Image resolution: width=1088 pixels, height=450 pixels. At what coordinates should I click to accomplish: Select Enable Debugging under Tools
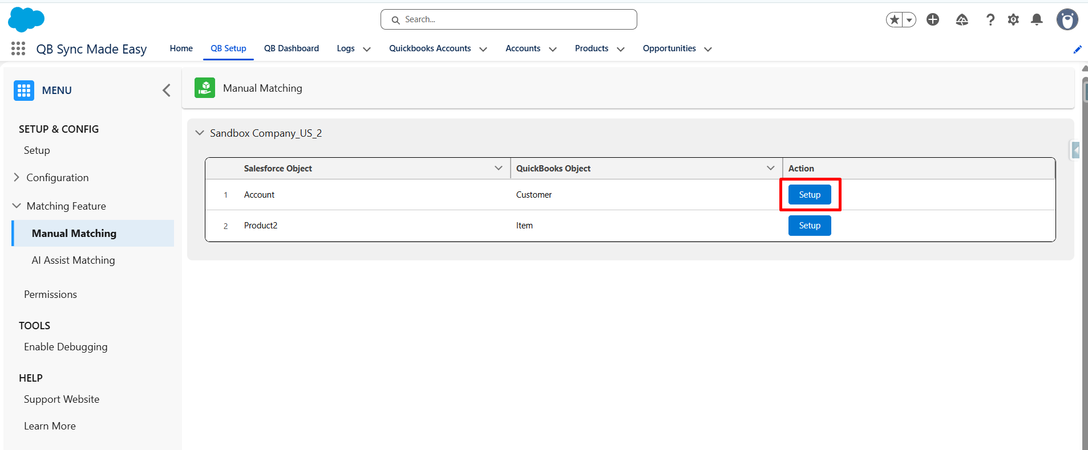pos(66,347)
